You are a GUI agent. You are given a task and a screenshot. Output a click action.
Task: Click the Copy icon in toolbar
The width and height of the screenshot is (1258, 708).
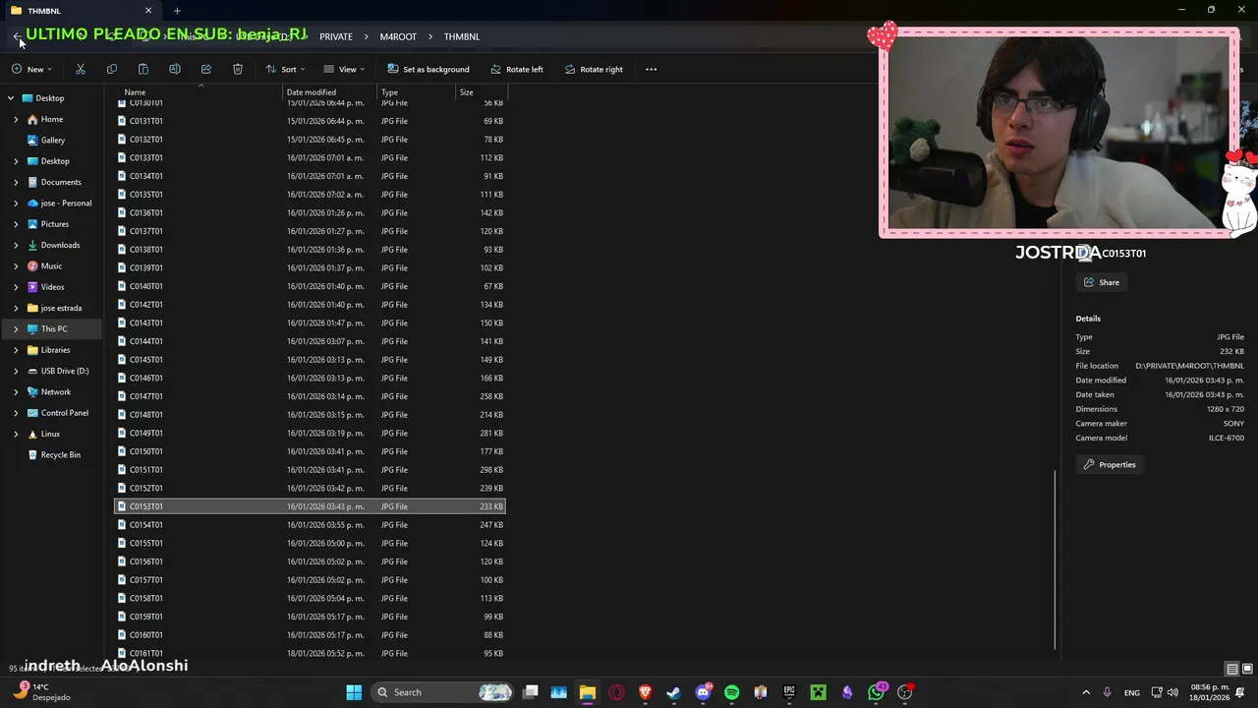112,69
